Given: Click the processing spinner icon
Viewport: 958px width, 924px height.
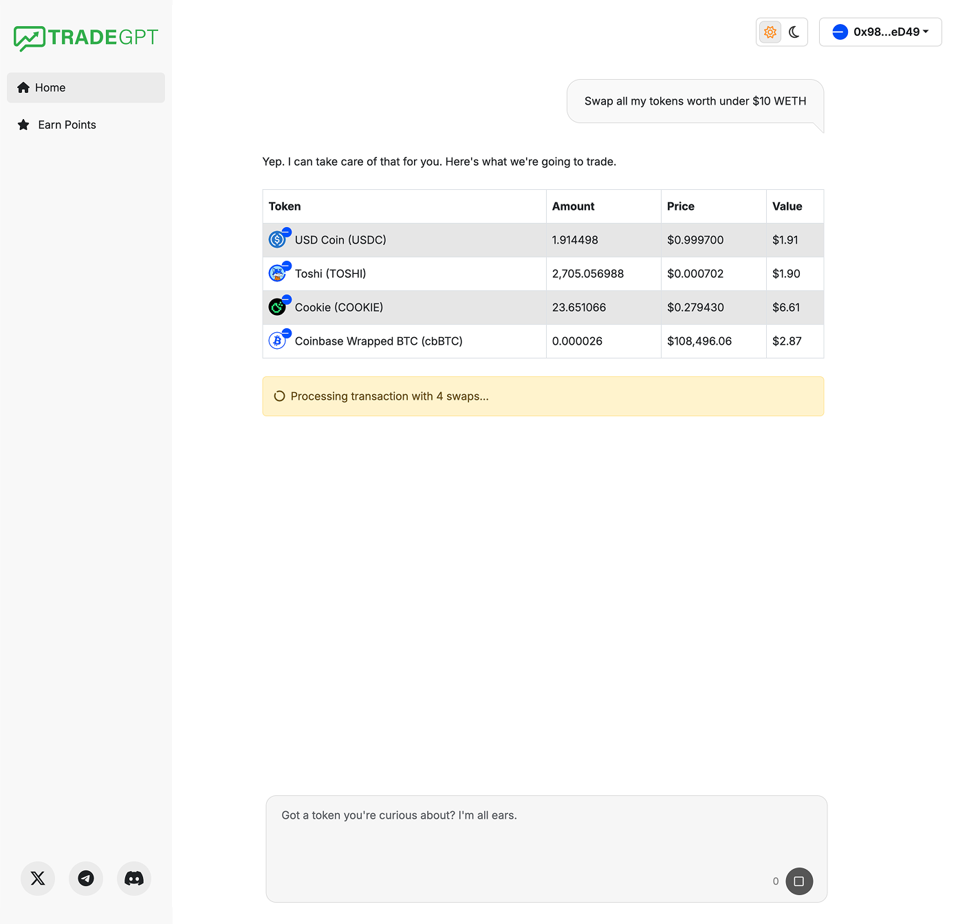Looking at the screenshot, I should click(x=279, y=396).
